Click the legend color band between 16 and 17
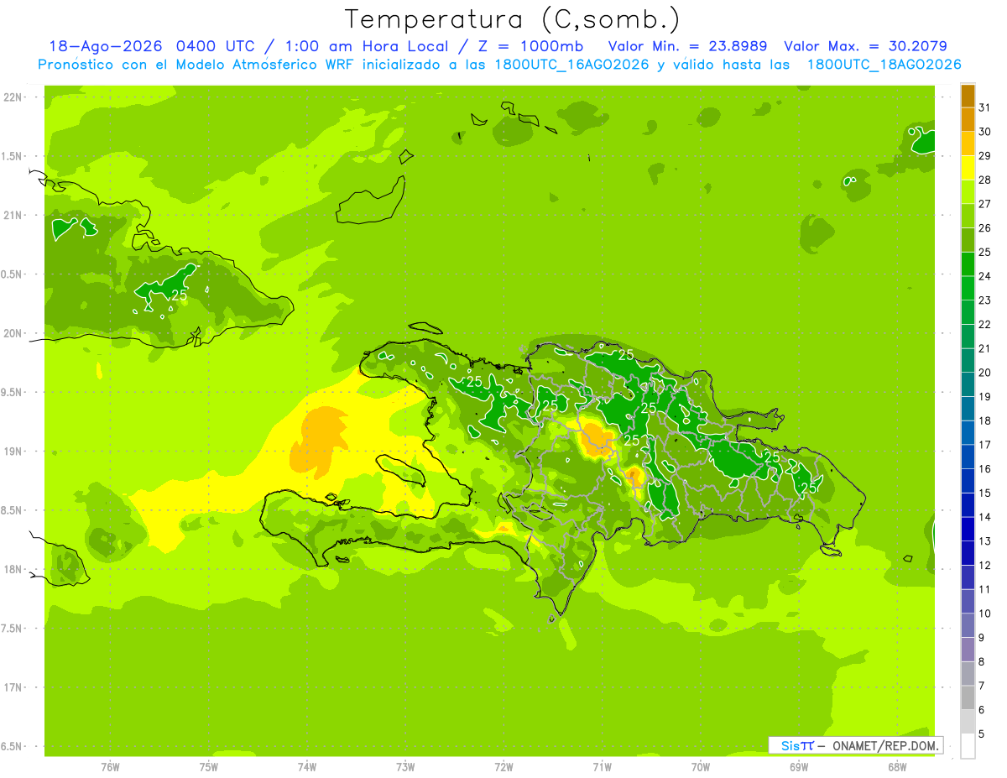The height and width of the screenshot is (778, 1007). 968,457
